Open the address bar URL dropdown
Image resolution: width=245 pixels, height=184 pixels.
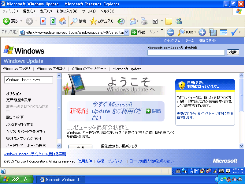127,32
